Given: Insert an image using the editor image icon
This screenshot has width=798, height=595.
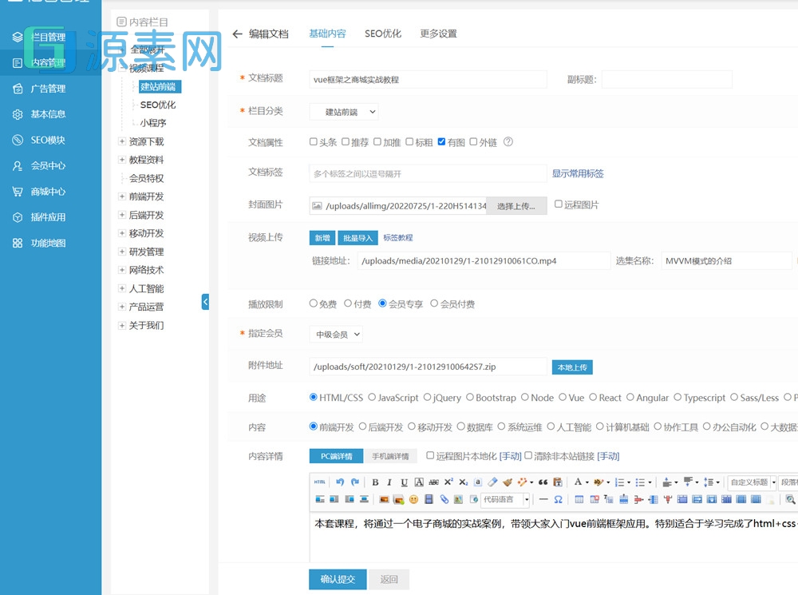Looking at the screenshot, I should 383,499.
